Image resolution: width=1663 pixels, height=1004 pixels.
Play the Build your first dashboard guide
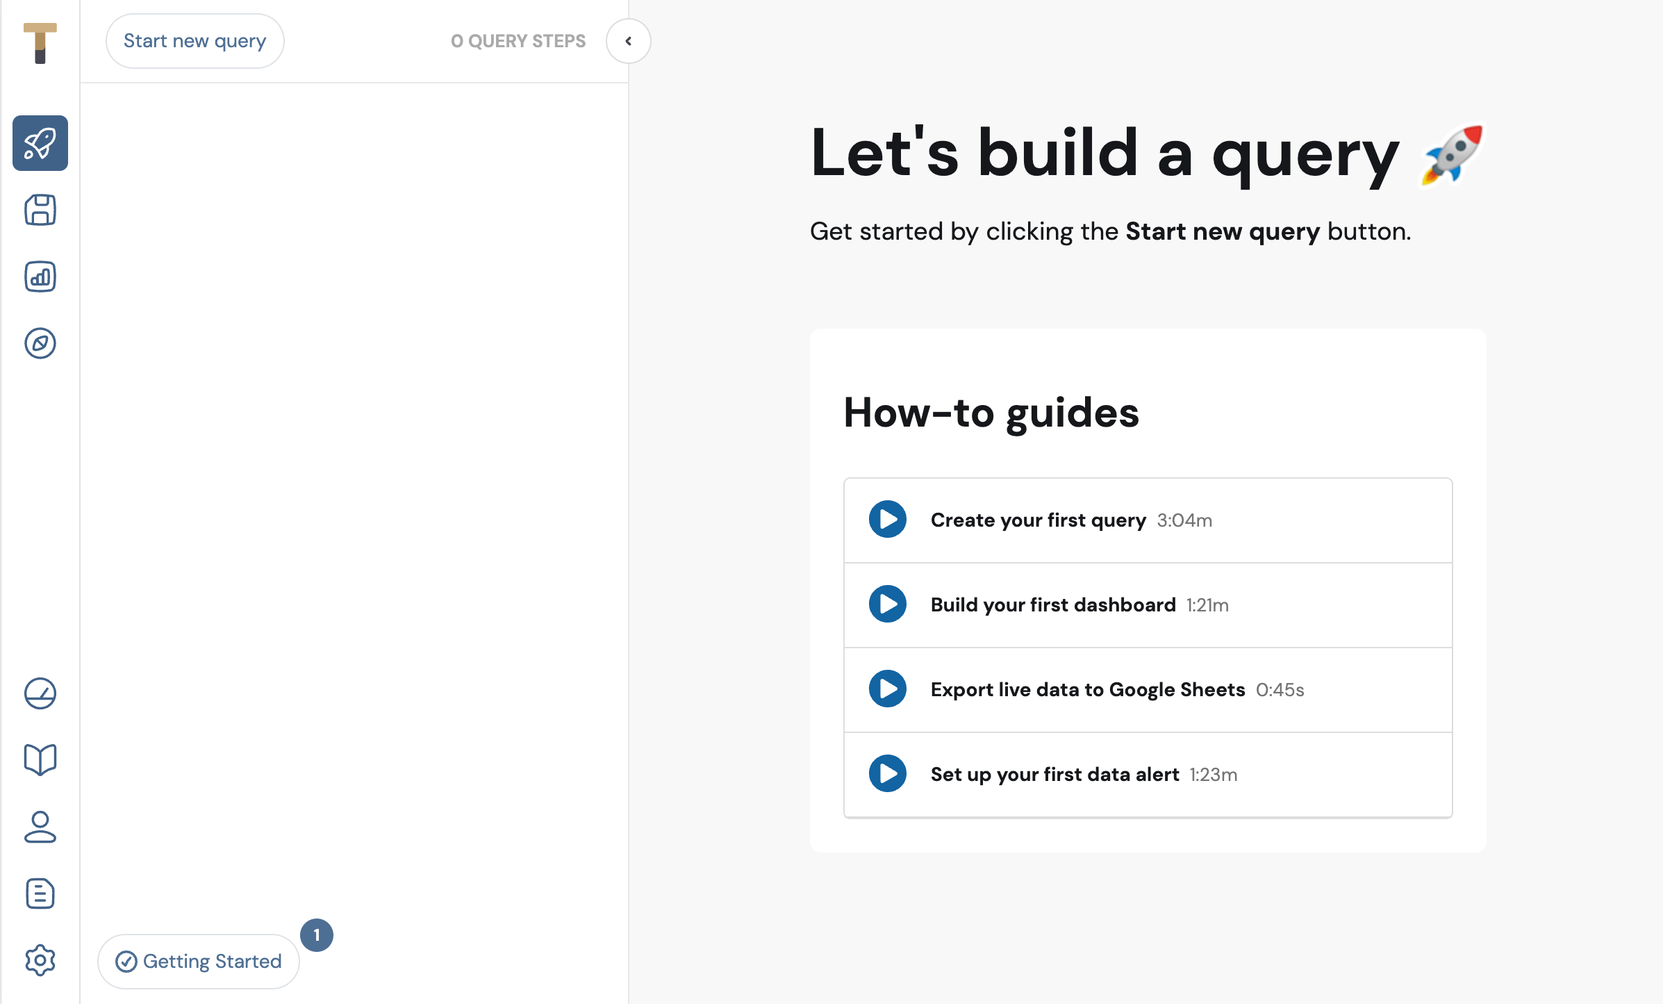click(887, 604)
